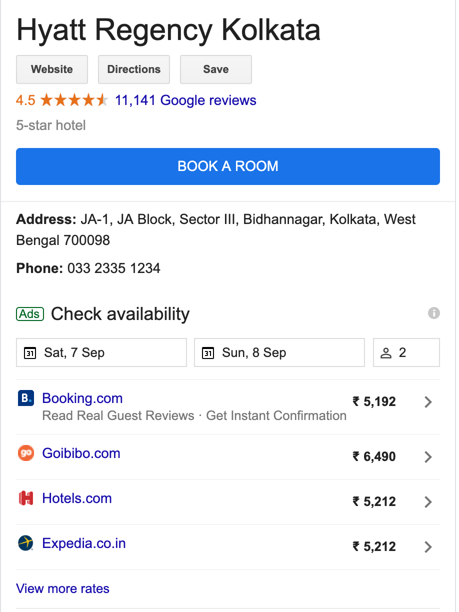The height and width of the screenshot is (612, 459).
Task: Expand the Hotels.com rate chevron
Action: pos(428,502)
